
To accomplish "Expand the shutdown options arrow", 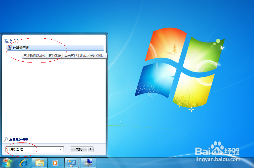I will (91, 149).
